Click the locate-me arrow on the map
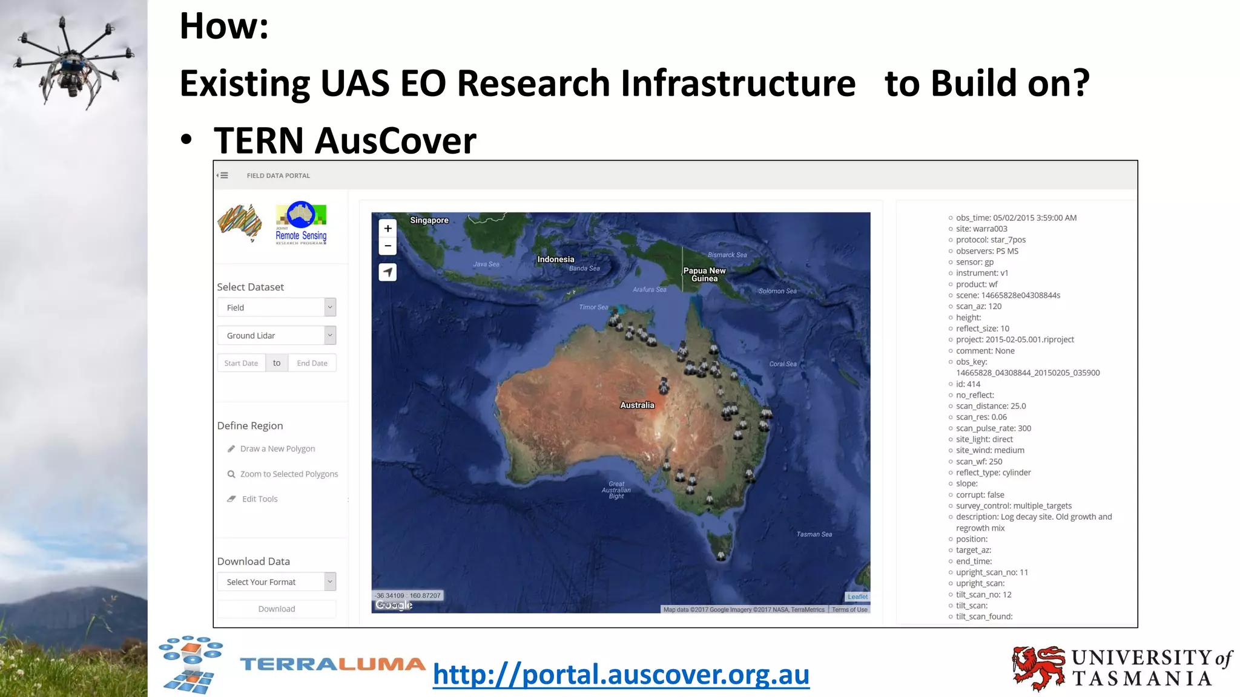This screenshot has width=1240, height=697. click(x=387, y=272)
